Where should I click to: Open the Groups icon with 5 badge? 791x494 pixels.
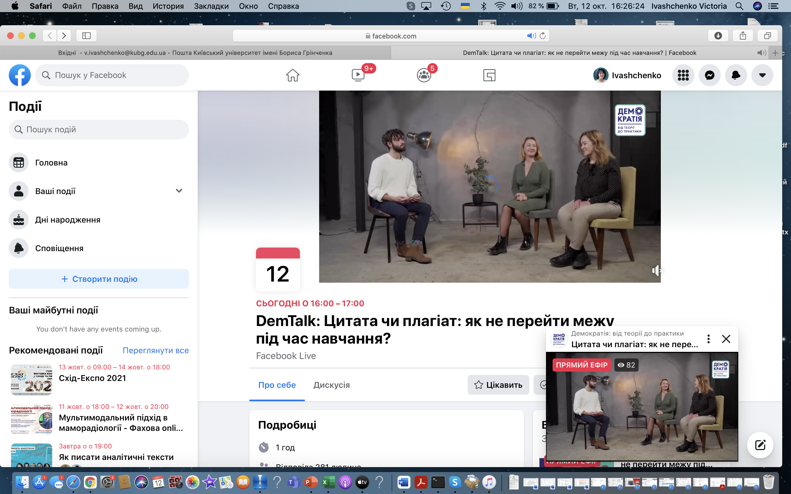click(x=424, y=75)
